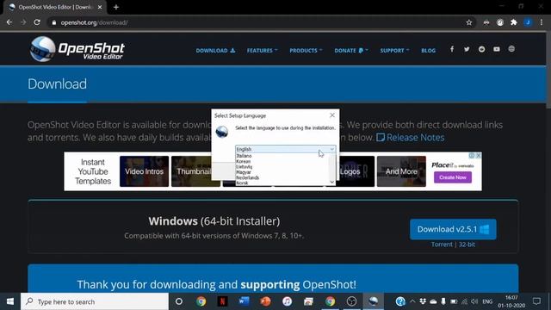
Task: Open the notification center icon
Action: coord(536,301)
